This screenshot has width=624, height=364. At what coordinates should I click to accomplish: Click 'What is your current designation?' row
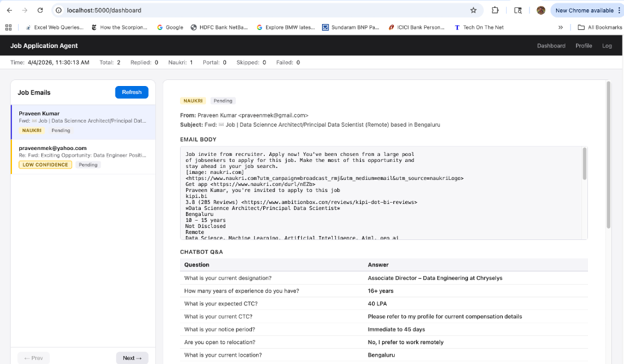(383, 278)
